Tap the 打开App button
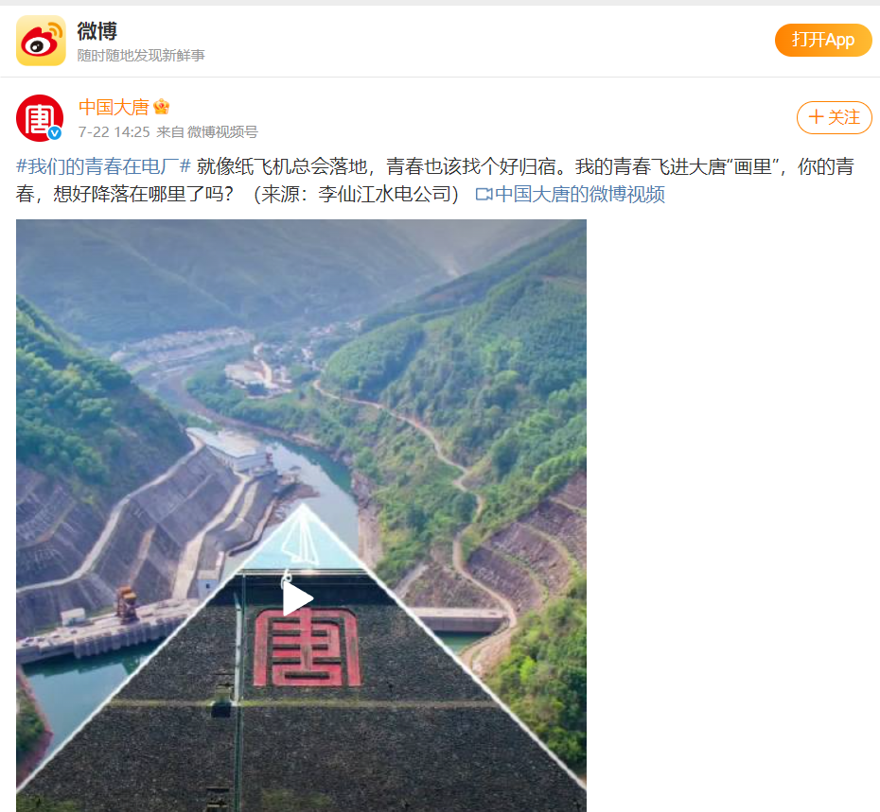The width and height of the screenshot is (880, 812). point(823,40)
